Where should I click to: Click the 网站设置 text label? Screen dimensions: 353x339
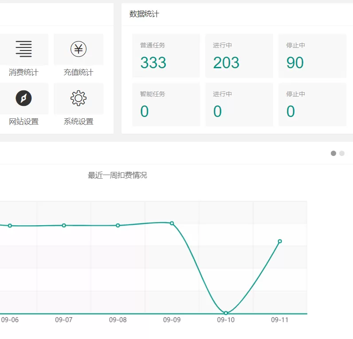(x=24, y=121)
